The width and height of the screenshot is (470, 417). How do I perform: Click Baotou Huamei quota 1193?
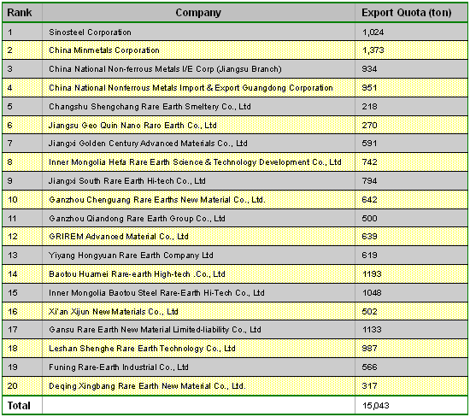pyautogui.click(x=372, y=274)
